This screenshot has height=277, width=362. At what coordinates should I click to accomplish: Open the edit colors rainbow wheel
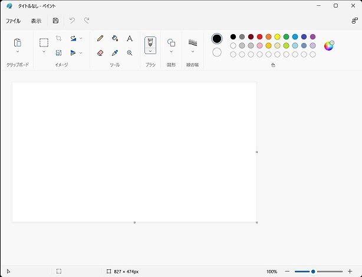[x=329, y=46]
